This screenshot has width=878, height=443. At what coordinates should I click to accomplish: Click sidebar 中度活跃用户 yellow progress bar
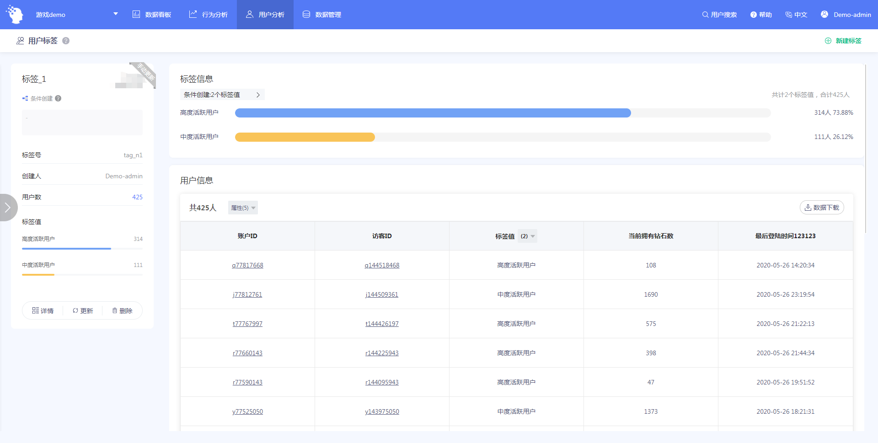coord(38,275)
